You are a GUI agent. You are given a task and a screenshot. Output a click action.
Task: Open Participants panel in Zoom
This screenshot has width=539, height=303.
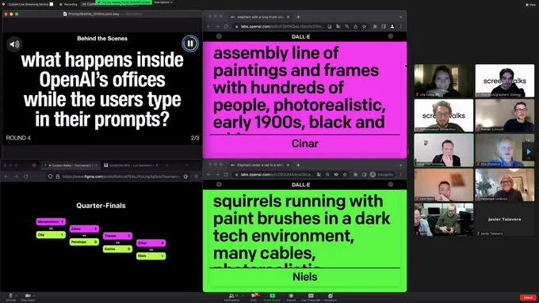click(x=231, y=297)
